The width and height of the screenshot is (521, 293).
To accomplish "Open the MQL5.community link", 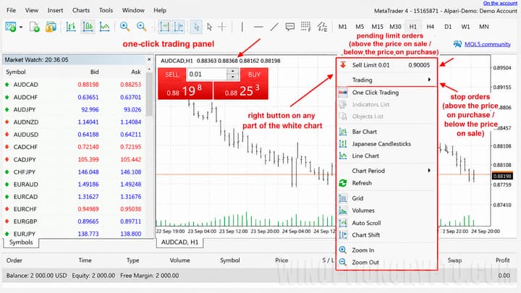I will (488, 44).
